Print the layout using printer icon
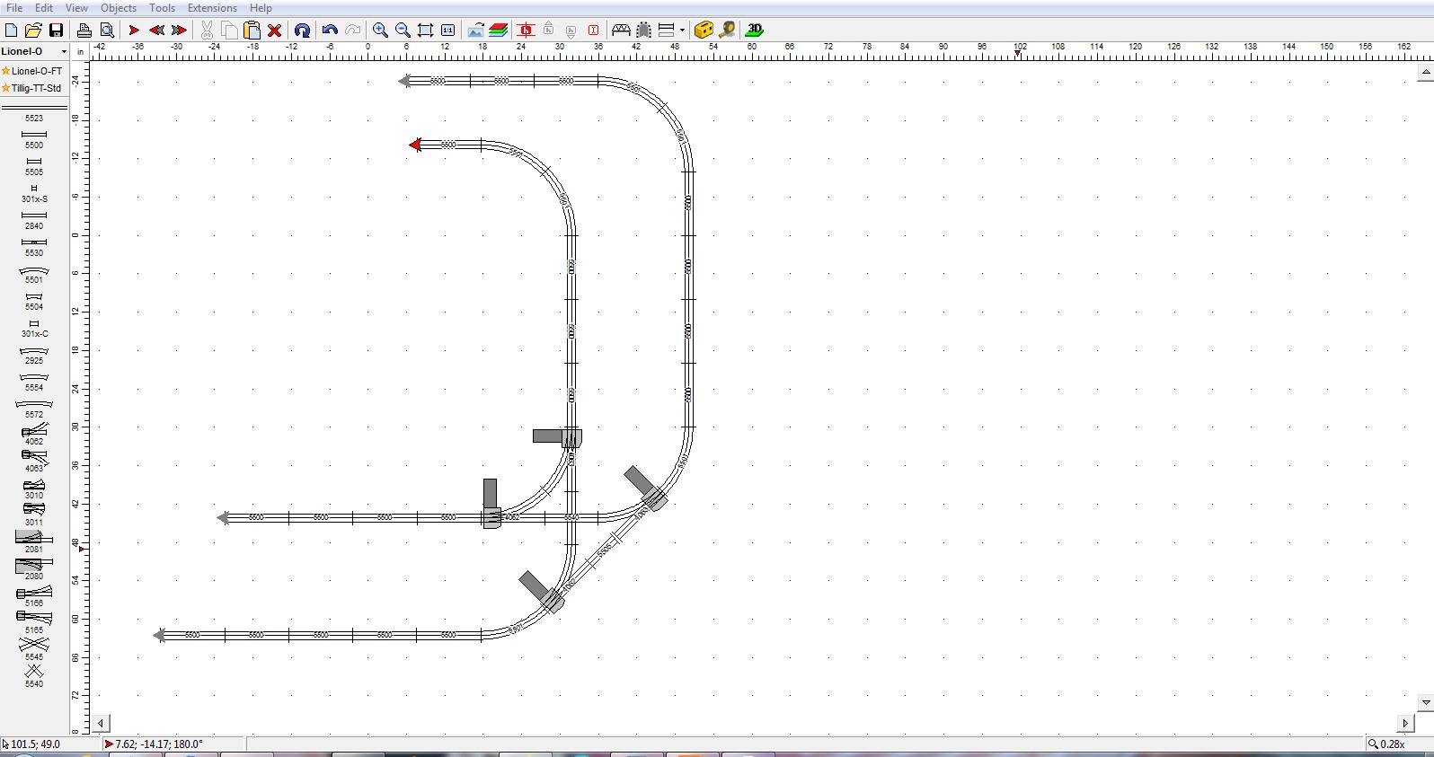 tap(84, 30)
